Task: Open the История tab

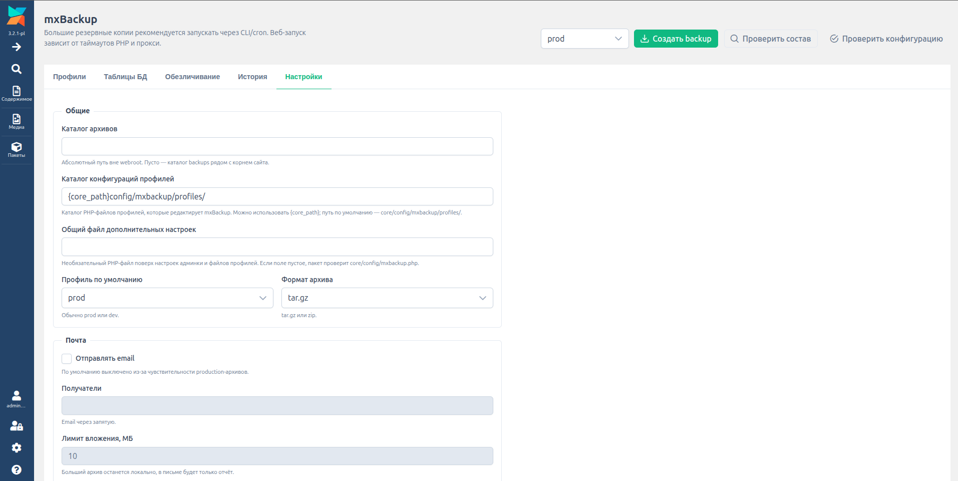Action: (252, 77)
